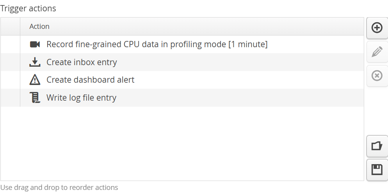Screen dimensions: 388x195
Task: Click the left handle cell of the log file row
Action: (x=10, y=97)
